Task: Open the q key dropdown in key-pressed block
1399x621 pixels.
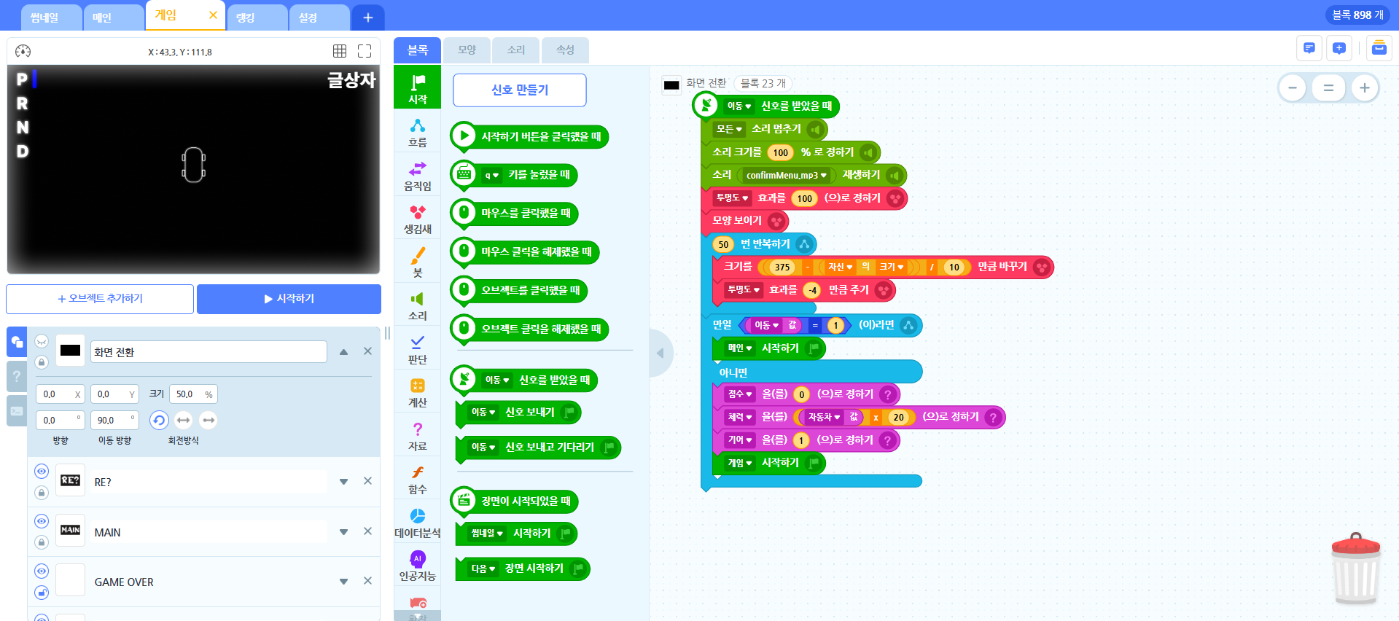Action: coord(492,176)
